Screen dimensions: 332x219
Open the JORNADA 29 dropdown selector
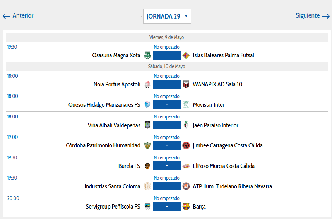pos(167,16)
